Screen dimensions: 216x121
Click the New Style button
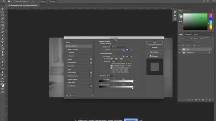(x=155, y=52)
